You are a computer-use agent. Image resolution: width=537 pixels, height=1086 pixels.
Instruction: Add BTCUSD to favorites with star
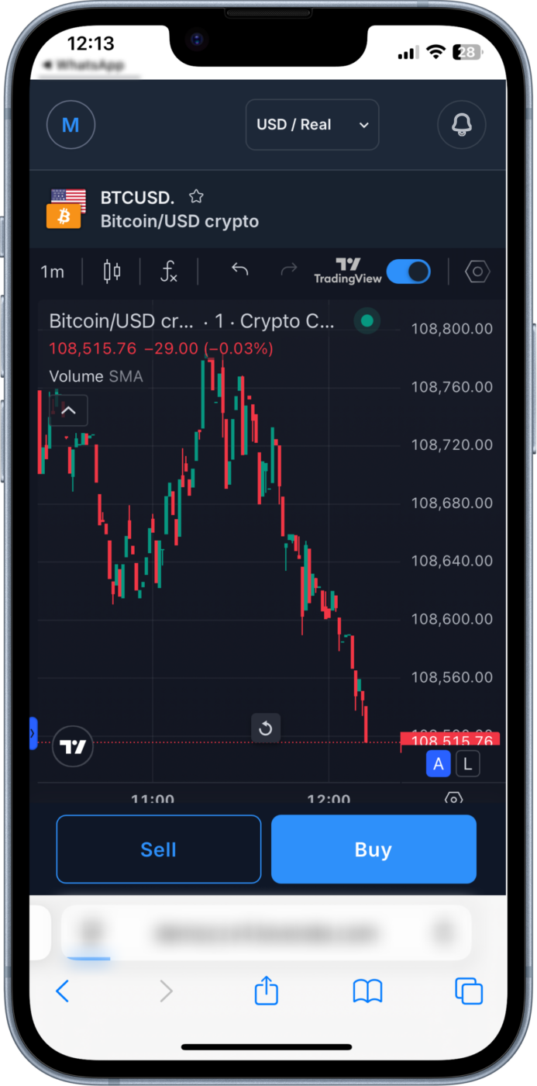(x=197, y=196)
